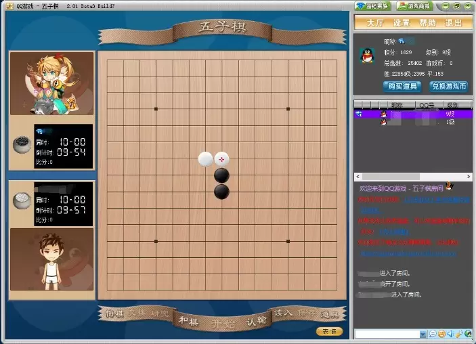Click the 研究 study button
The width and height of the screenshot is (476, 344).
click(x=159, y=314)
